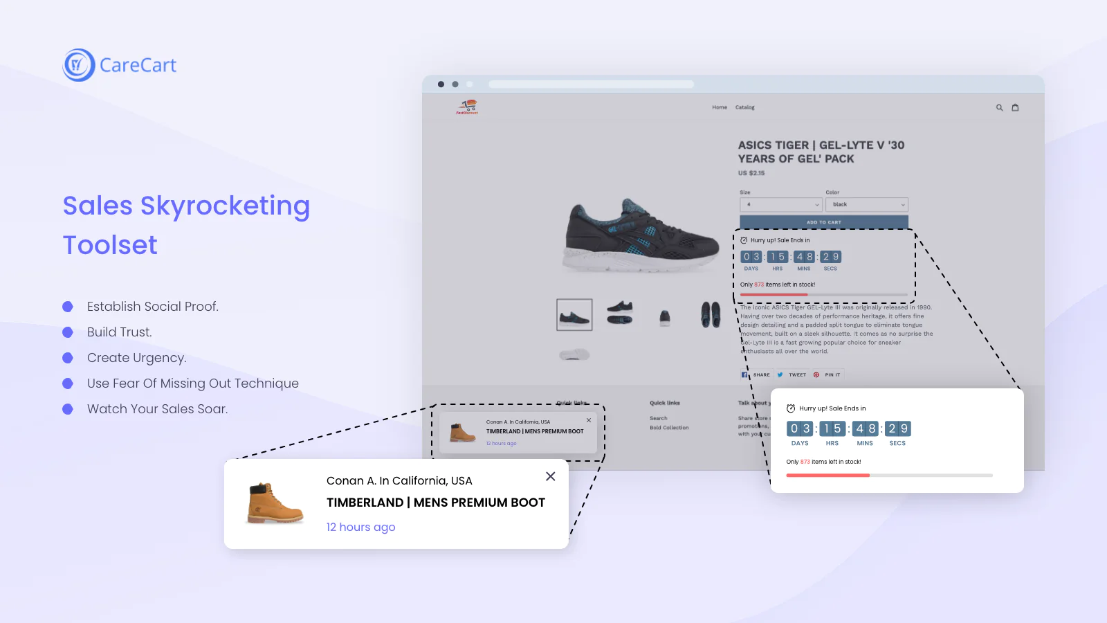Click the boot image in the small storefront popup
The width and height of the screenshot is (1107, 623).
463,433
